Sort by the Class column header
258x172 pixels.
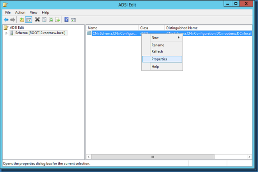coord(152,28)
